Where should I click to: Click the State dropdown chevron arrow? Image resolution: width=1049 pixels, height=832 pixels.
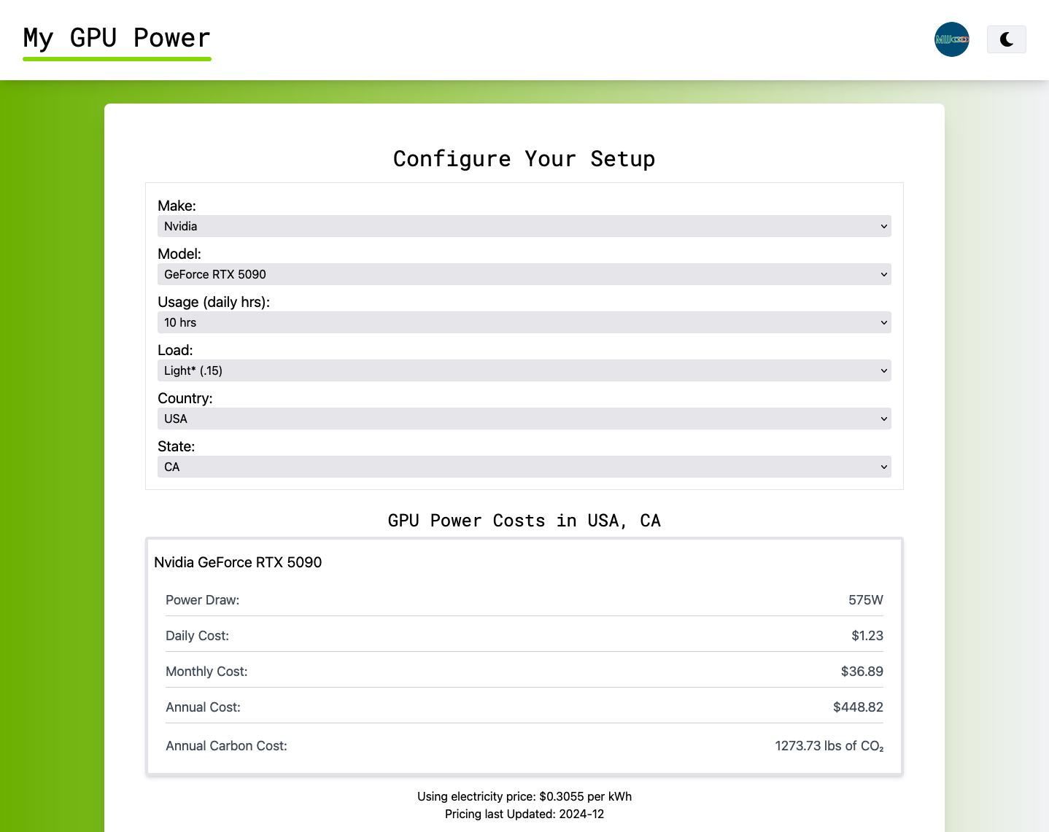pyautogui.click(x=883, y=467)
